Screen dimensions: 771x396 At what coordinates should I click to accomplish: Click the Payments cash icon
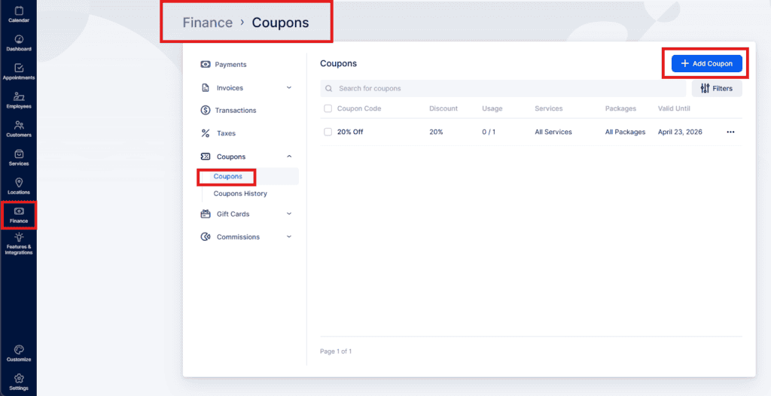tap(206, 65)
